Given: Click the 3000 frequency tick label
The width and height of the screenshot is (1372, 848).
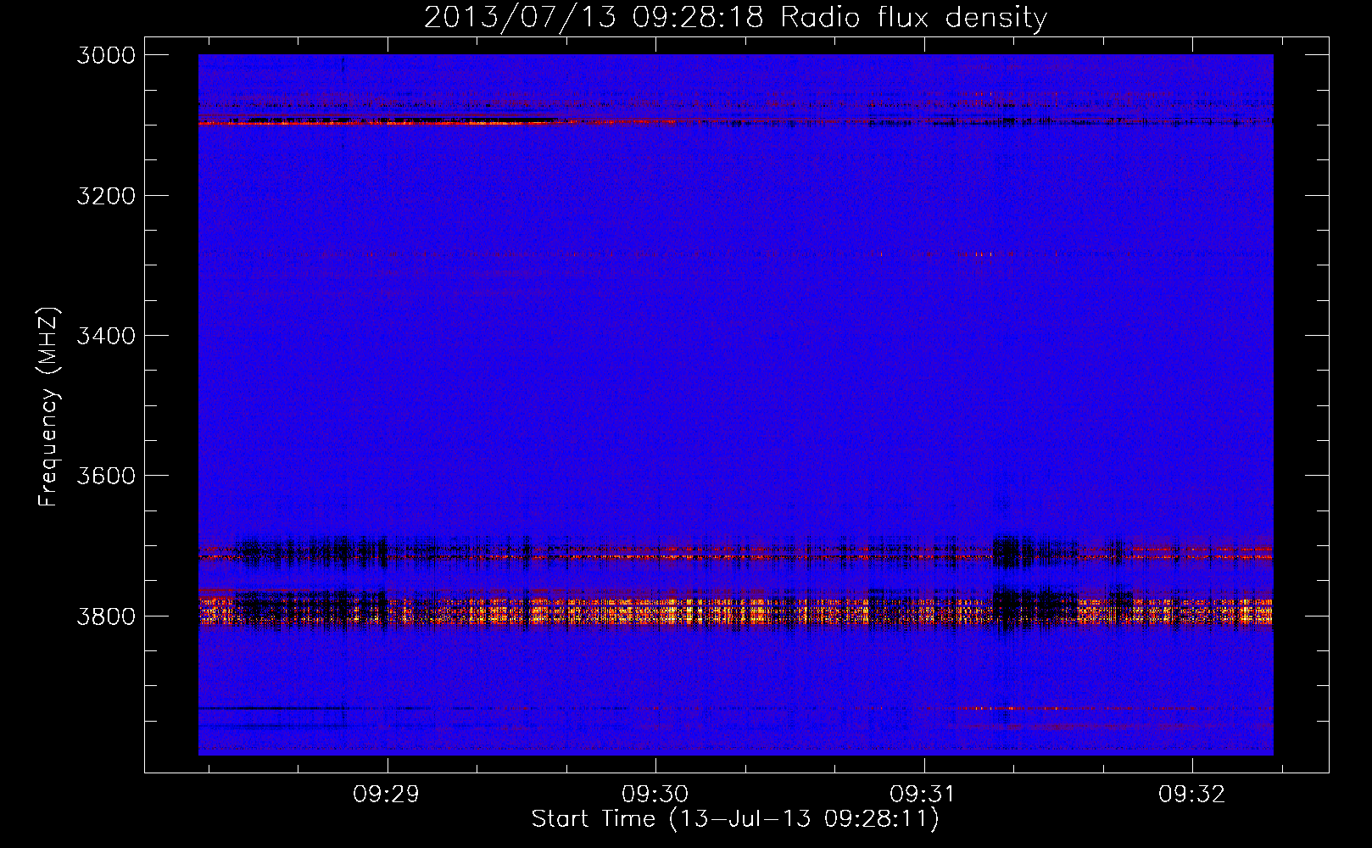Looking at the screenshot, I should pyautogui.click(x=106, y=55).
